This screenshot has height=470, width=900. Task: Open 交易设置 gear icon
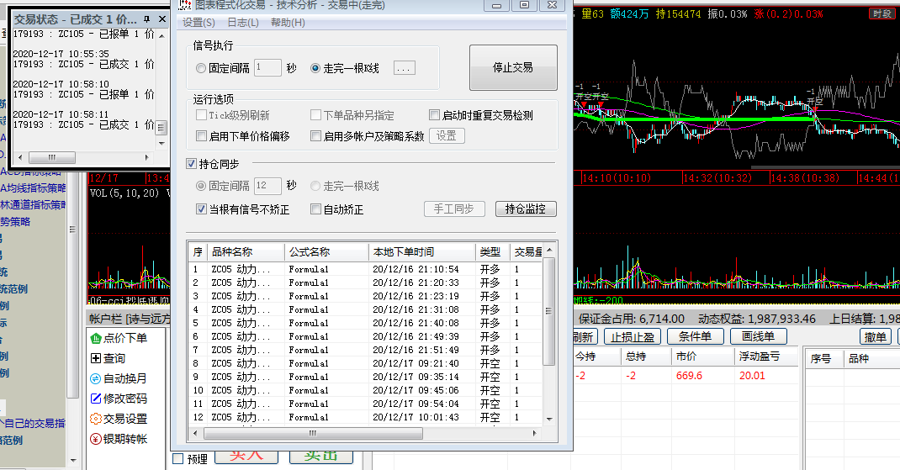[95, 419]
